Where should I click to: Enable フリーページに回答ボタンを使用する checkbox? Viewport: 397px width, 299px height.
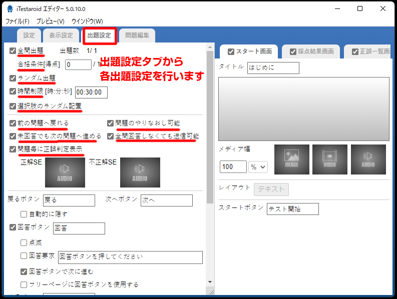pyautogui.click(x=24, y=284)
